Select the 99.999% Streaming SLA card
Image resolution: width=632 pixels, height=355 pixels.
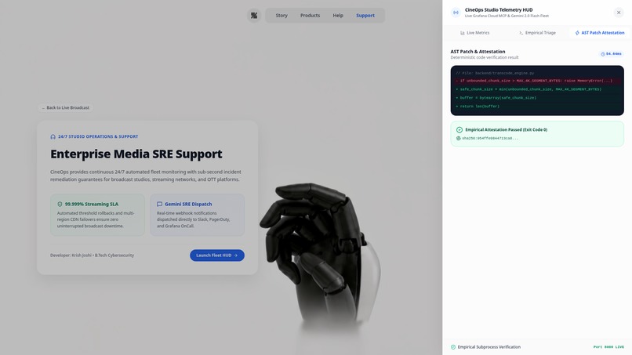97,215
